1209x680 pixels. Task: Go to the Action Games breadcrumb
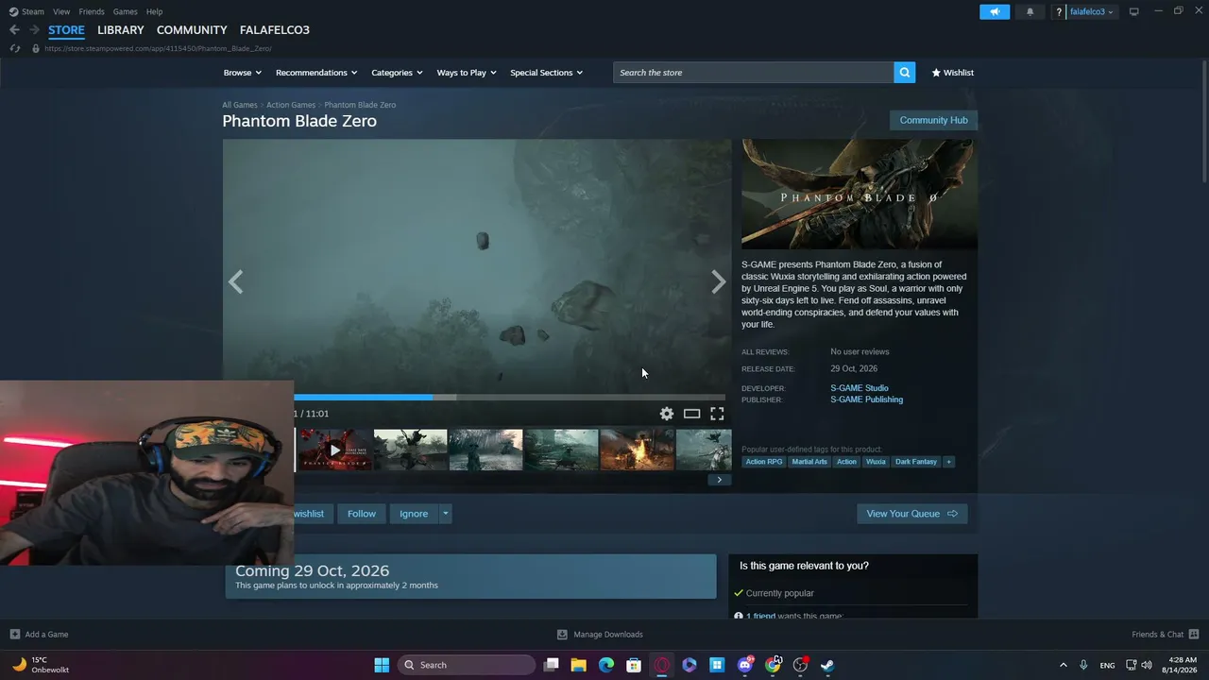pyautogui.click(x=291, y=105)
